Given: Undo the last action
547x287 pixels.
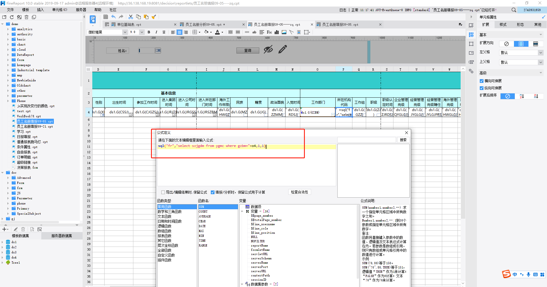Looking at the screenshot, I should 113,17.
